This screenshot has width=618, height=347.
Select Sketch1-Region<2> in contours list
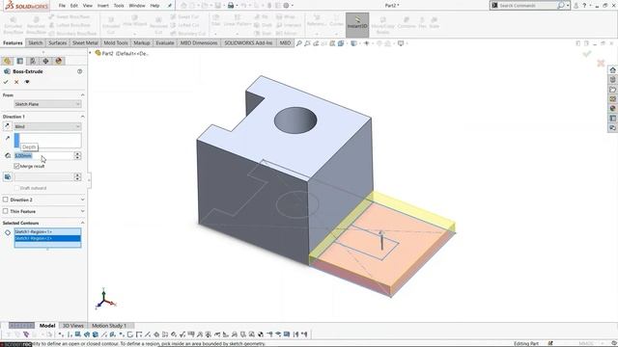[47, 238]
